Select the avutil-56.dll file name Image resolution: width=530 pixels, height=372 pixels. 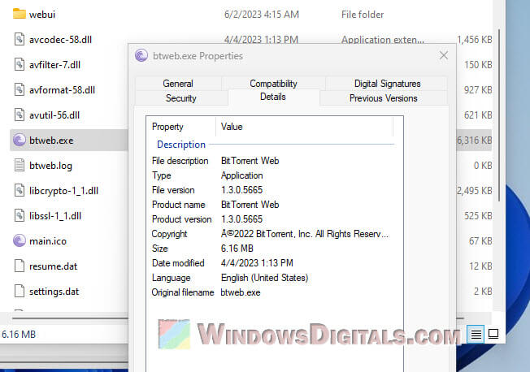click(54, 115)
